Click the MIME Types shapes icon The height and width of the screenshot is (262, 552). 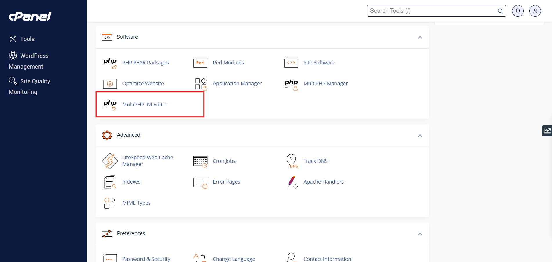click(x=110, y=203)
